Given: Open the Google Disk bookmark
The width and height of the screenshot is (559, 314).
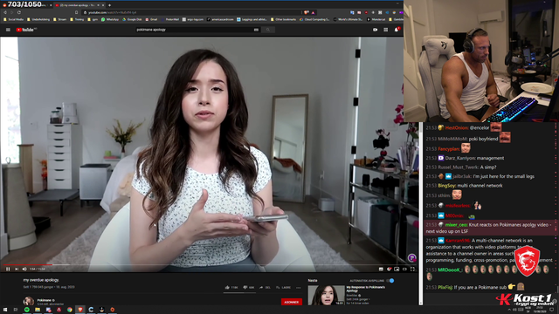Looking at the screenshot, I should tap(132, 19).
